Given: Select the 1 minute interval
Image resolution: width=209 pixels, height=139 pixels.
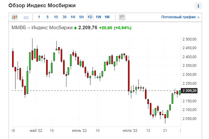Looking at the screenshot, I should tap(39, 17).
